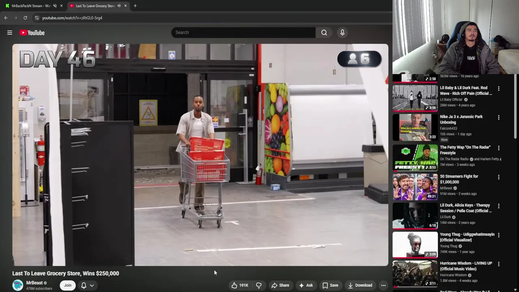Open Lil Durk Therapy Session thumbnail
Viewport: 519px width, 292px height.
tap(415, 215)
